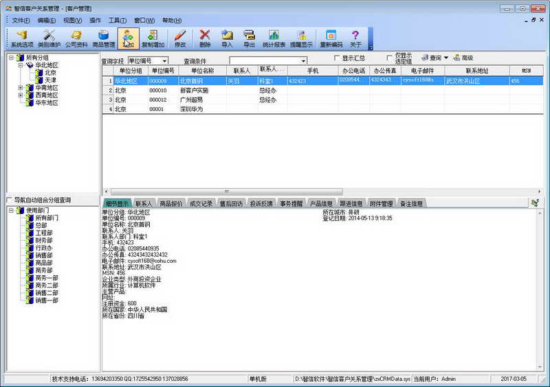Select 工程部 department in the tree
This screenshot has height=387, width=550.
[x=44, y=233]
